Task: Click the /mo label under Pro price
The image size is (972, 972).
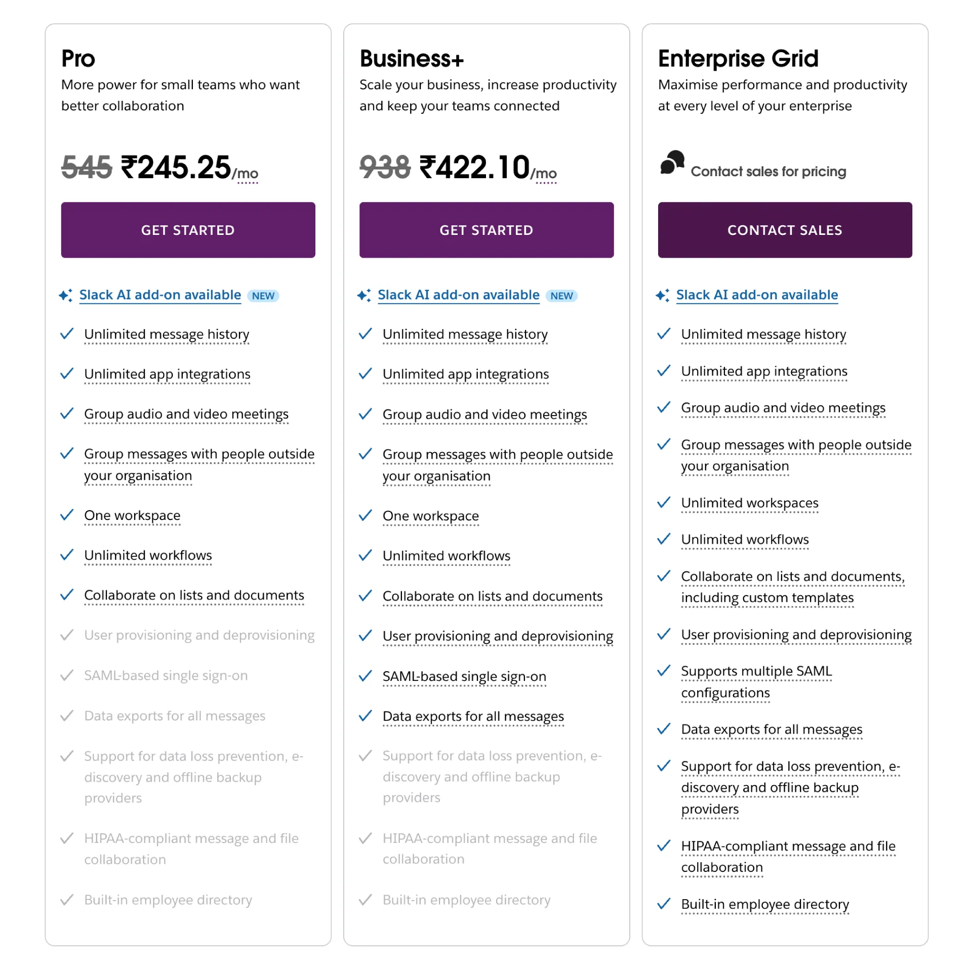Action: pyautogui.click(x=246, y=174)
